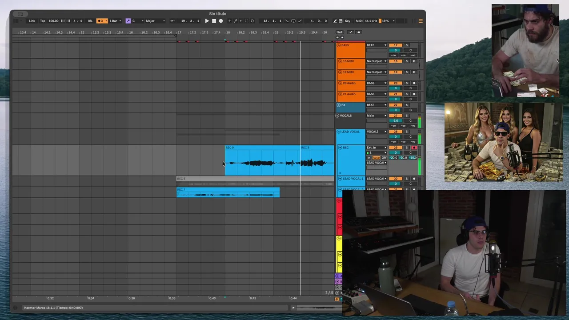Click the status bar play triangle icon
Image resolution: width=569 pixels, height=320 pixels.
click(x=293, y=308)
